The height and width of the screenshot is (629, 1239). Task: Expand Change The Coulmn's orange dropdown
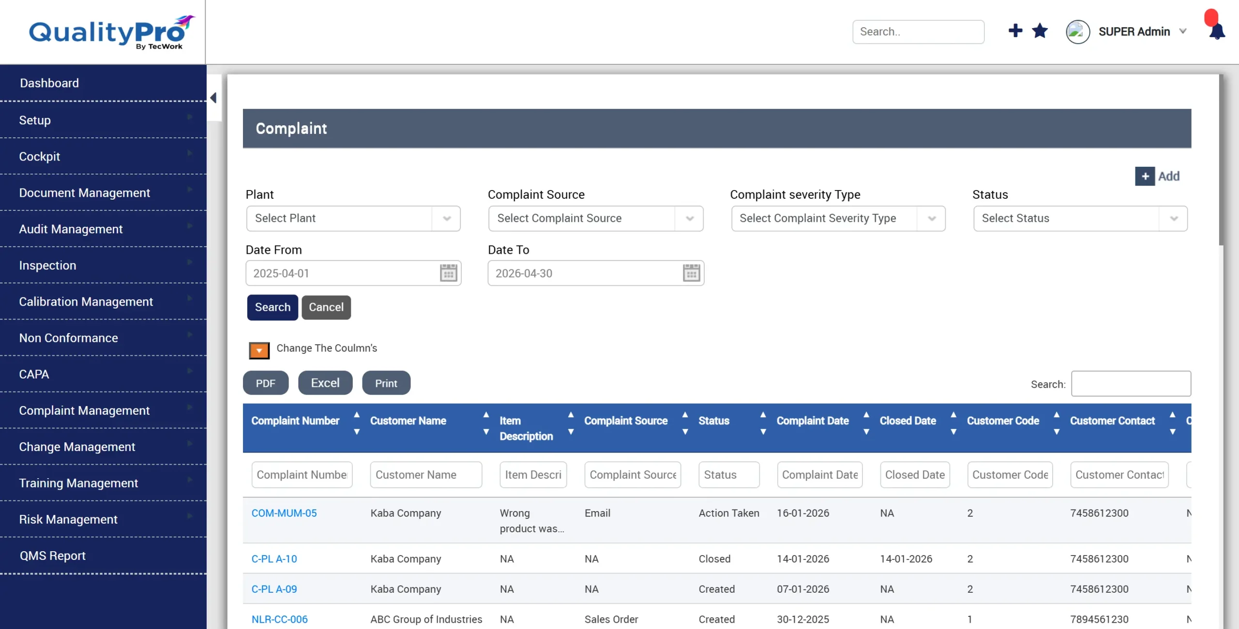click(259, 350)
